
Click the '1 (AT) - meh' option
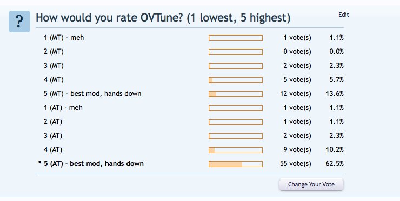tap(63, 108)
